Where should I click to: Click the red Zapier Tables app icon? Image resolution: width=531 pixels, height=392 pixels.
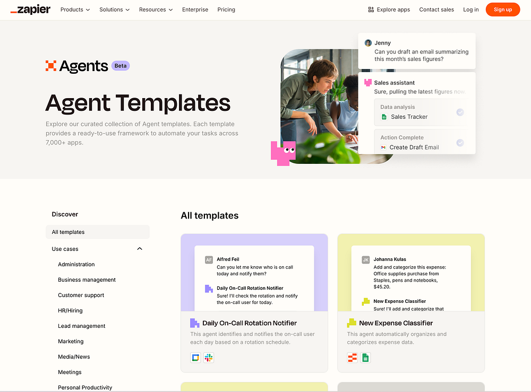click(x=352, y=358)
